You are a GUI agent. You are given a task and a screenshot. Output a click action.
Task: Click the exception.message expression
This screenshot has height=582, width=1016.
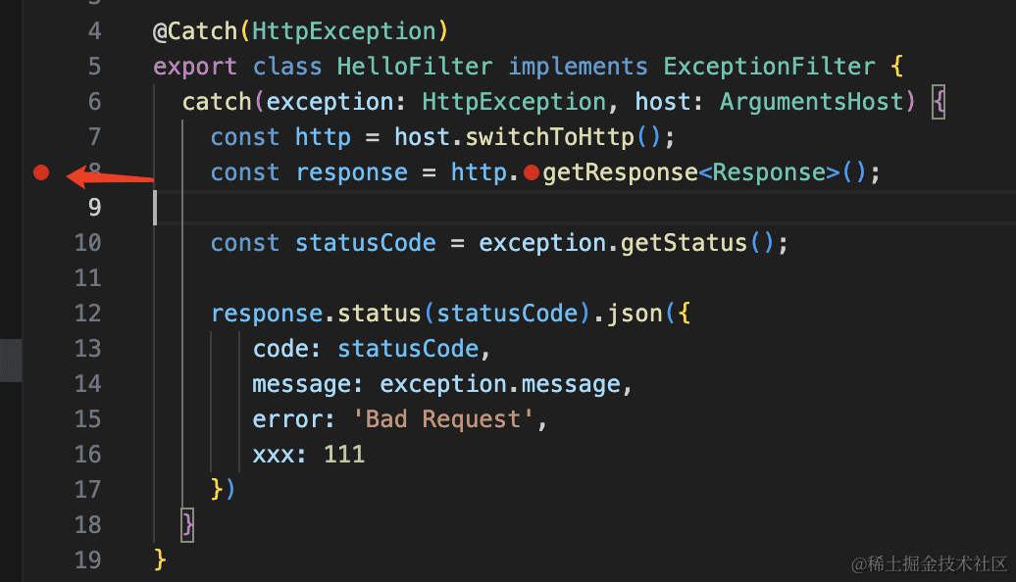coord(500,384)
